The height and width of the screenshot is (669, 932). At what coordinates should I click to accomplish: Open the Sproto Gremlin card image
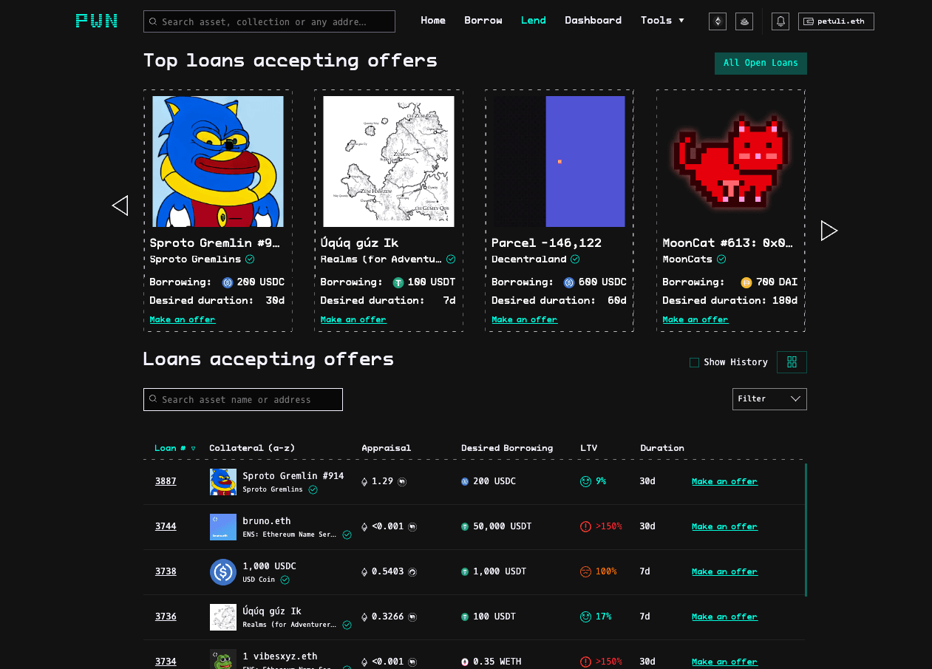click(218, 161)
